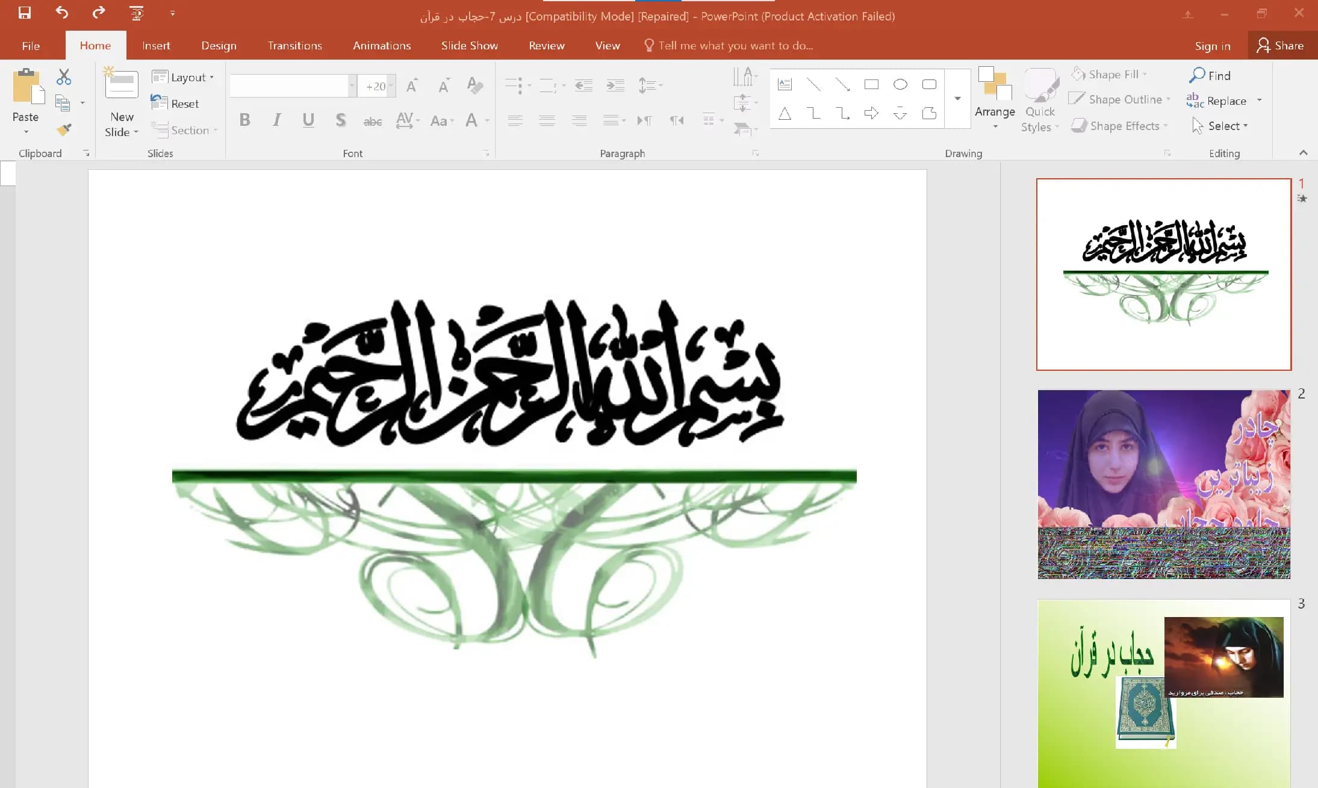Viewport: 1318px width, 788px height.
Task: Expand the shapes gallery More arrow
Action: pos(957,98)
